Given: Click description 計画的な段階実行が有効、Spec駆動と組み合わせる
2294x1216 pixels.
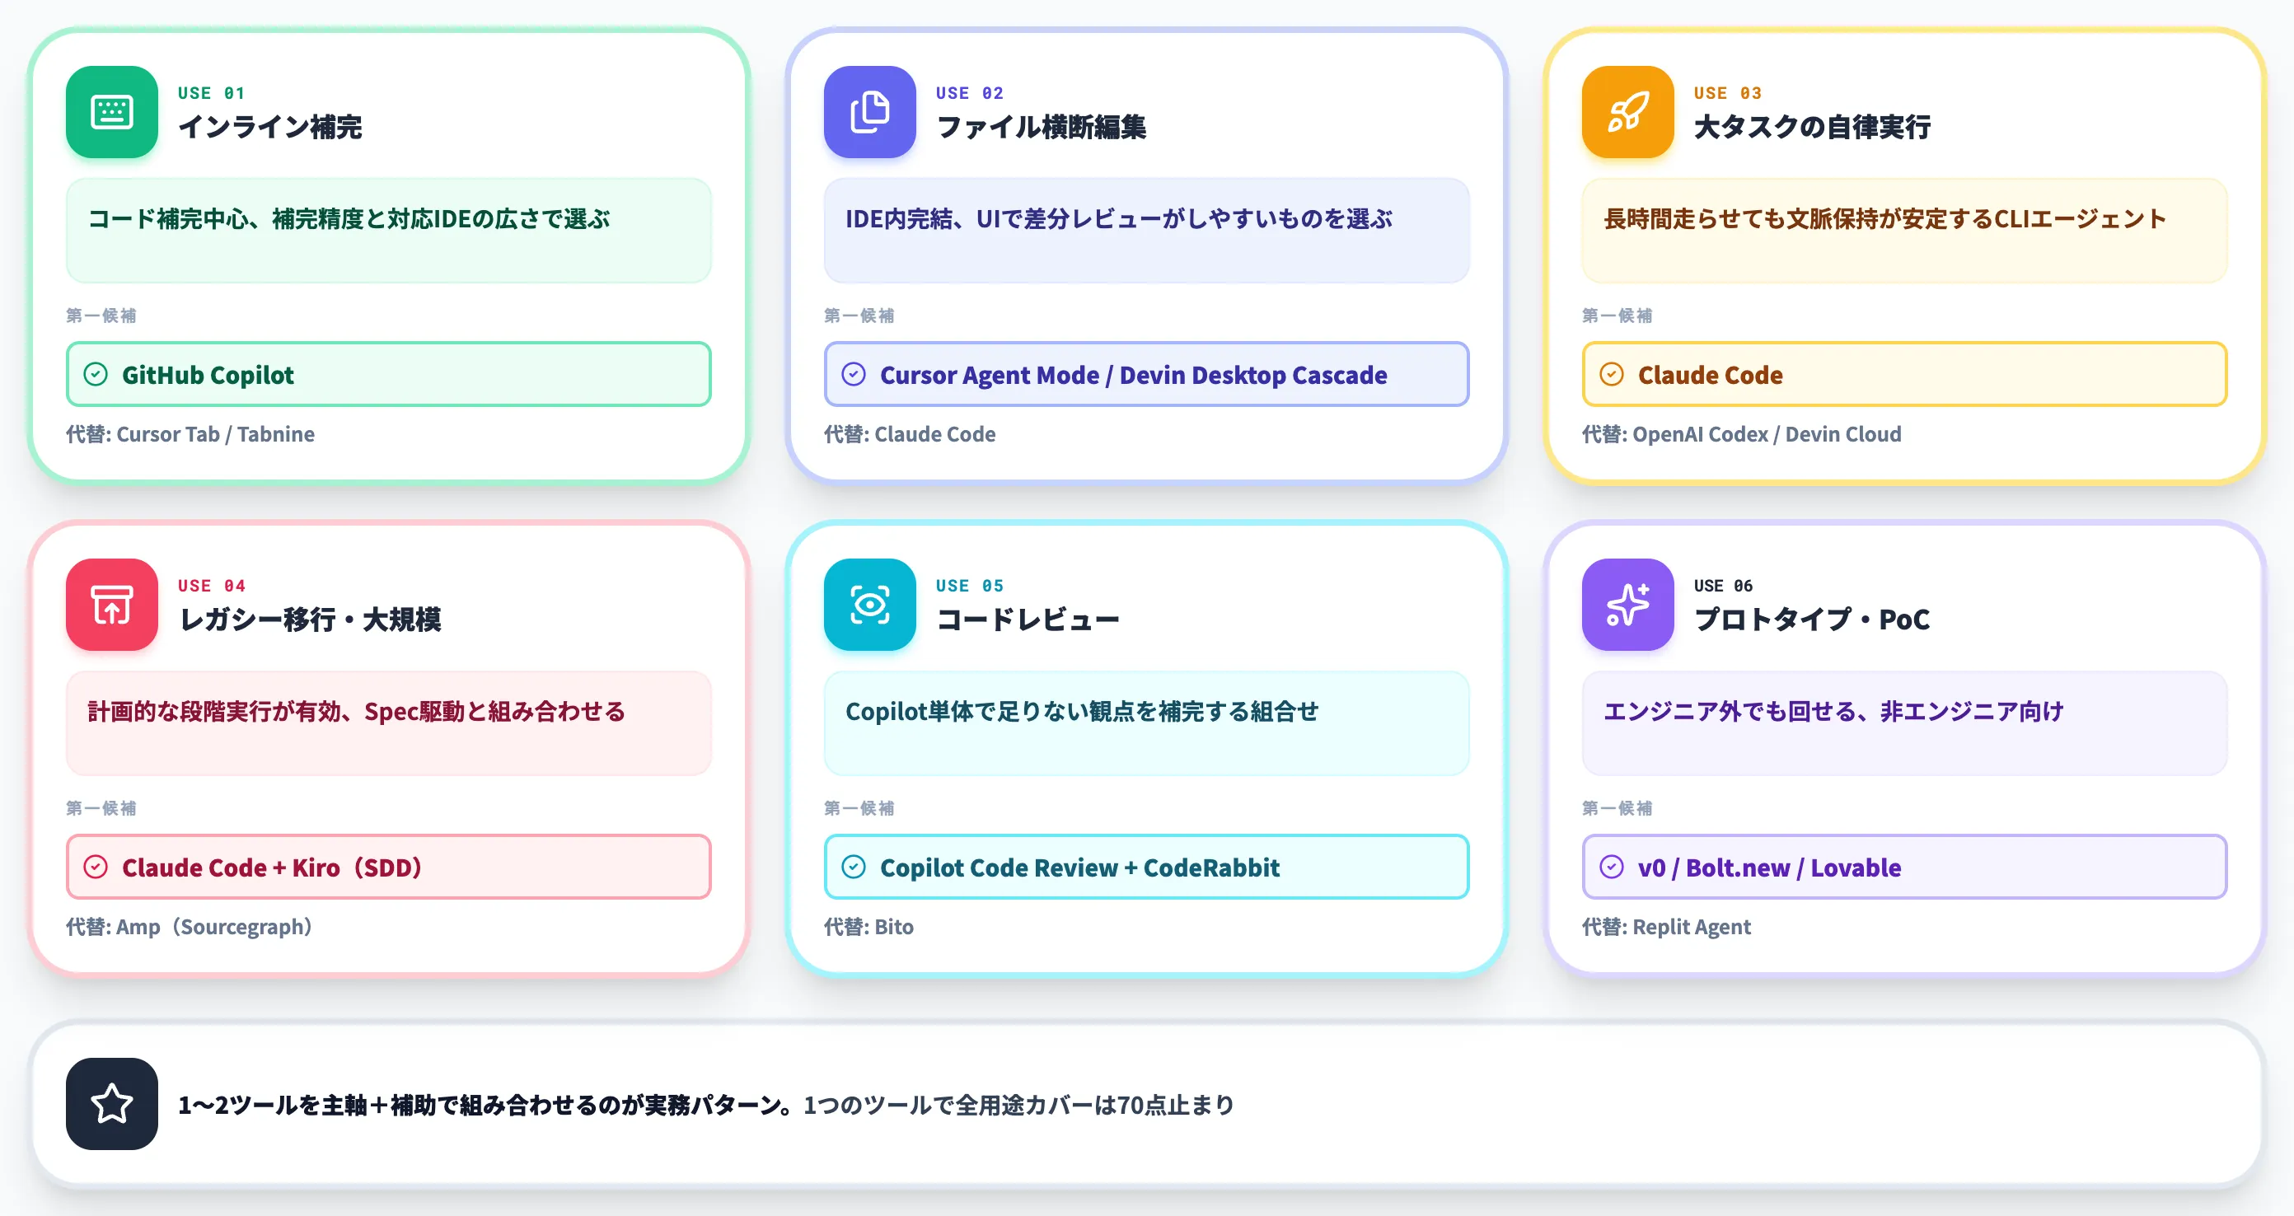Looking at the screenshot, I should [356, 710].
